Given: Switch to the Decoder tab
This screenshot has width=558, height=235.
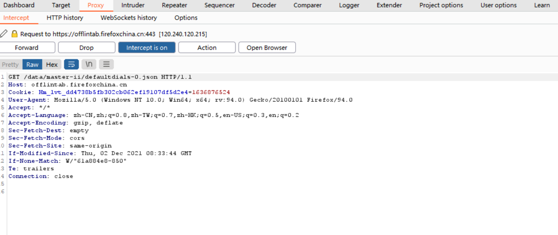Looking at the screenshot, I should click(x=264, y=5).
